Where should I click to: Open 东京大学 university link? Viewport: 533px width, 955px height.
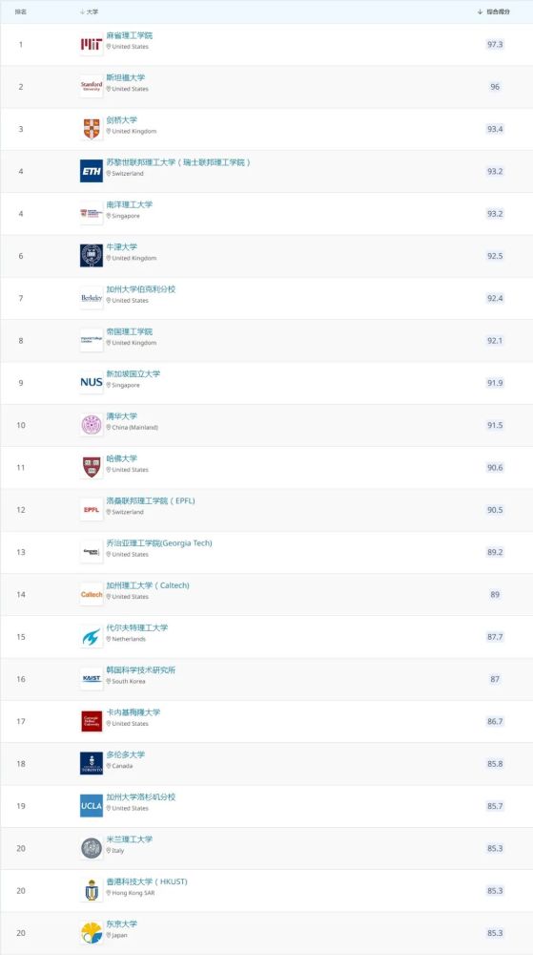(121, 923)
